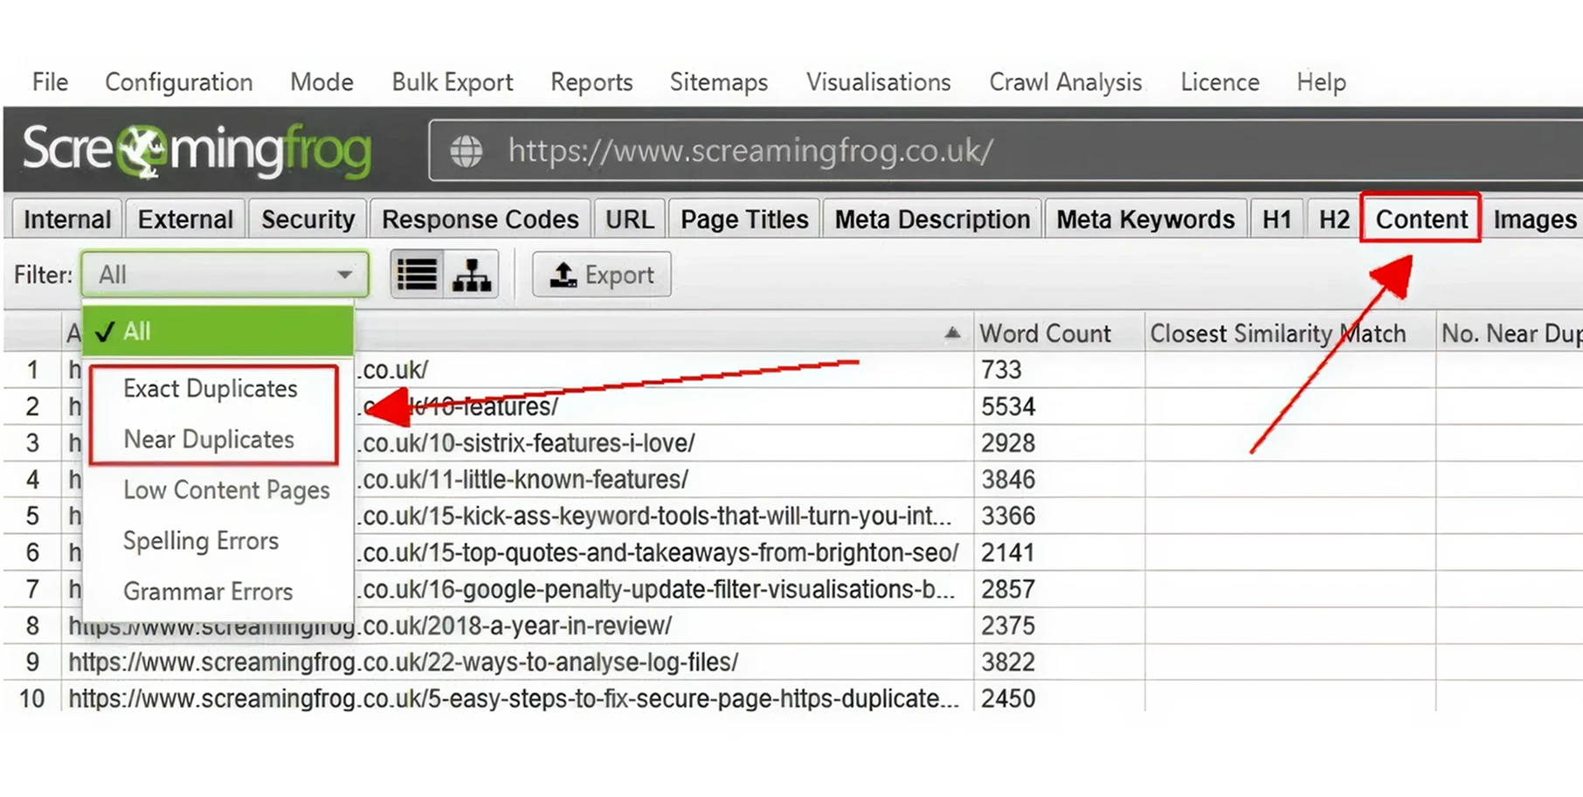Open the Mode menu
The width and height of the screenshot is (1583, 797).
tap(321, 82)
